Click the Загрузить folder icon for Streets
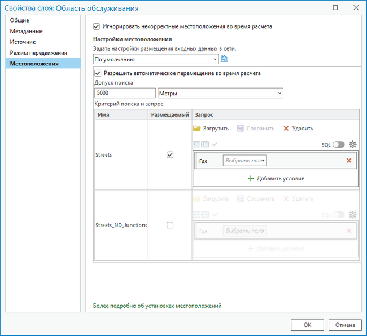The image size is (367, 336). [x=197, y=129]
